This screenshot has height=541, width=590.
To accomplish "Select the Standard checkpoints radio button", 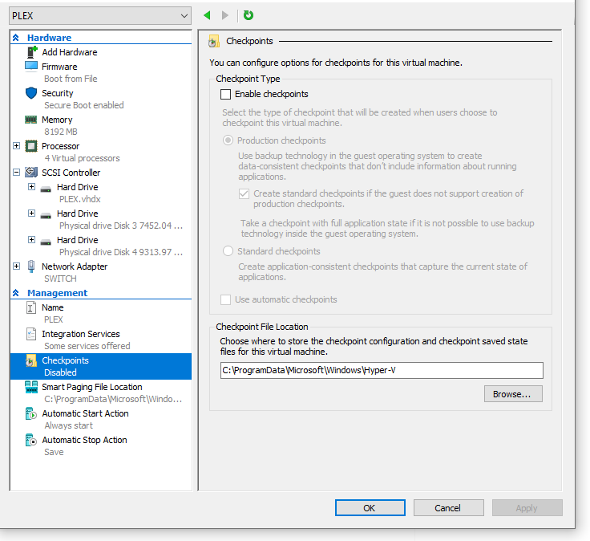I will [228, 252].
